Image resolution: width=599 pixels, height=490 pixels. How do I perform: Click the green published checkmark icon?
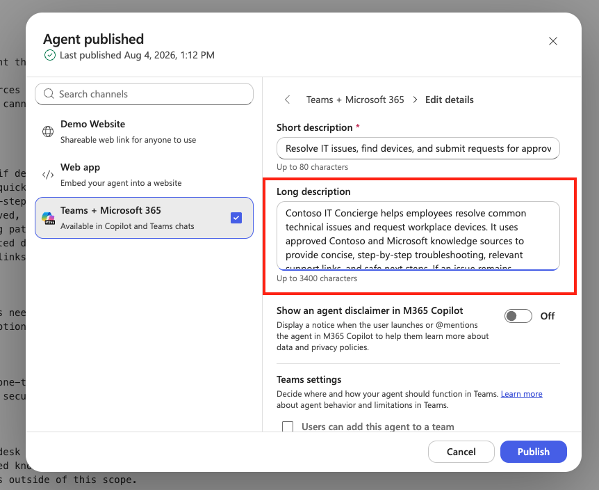point(49,56)
